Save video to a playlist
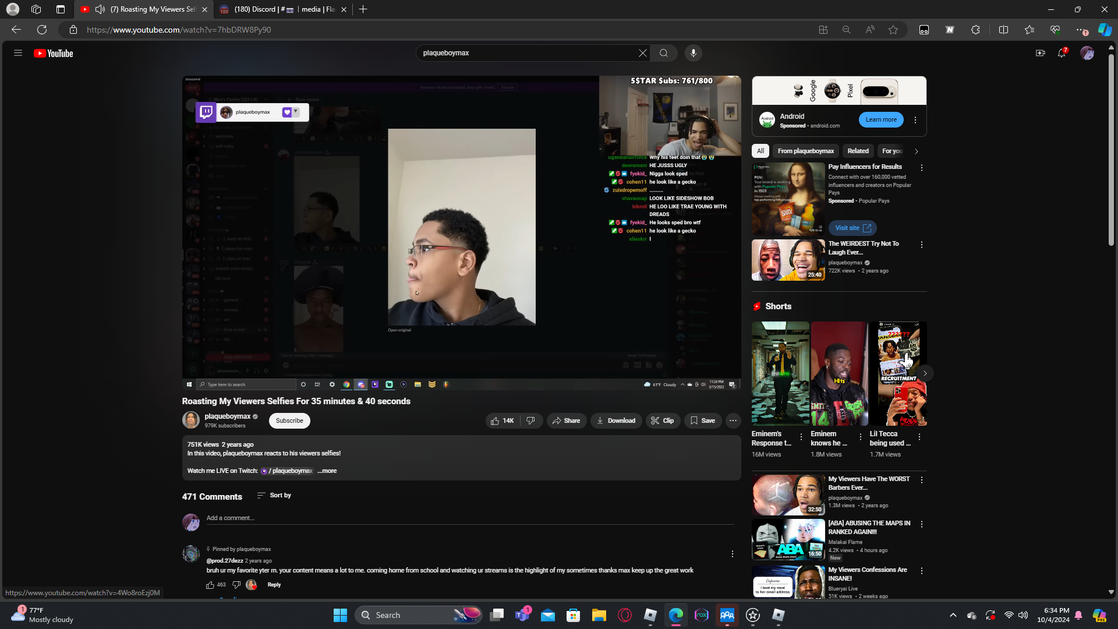The height and width of the screenshot is (629, 1118). (703, 420)
